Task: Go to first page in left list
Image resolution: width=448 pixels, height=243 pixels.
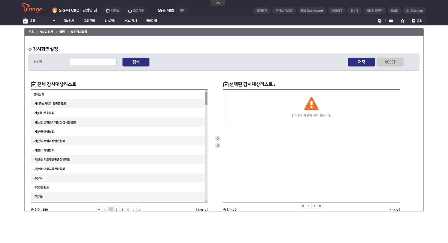Action: point(99,209)
